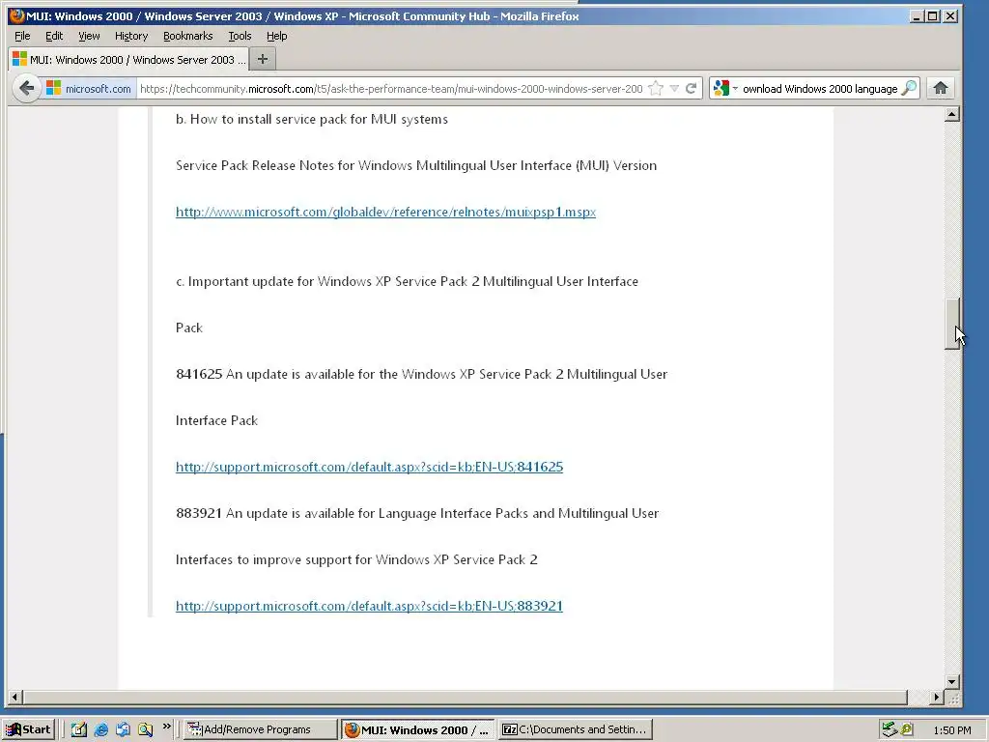Image resolution: width=989 pixels, height=742 pixels.
Task: Click the second system tray icon
Action: pyautogui.click(x=907, y=729)
